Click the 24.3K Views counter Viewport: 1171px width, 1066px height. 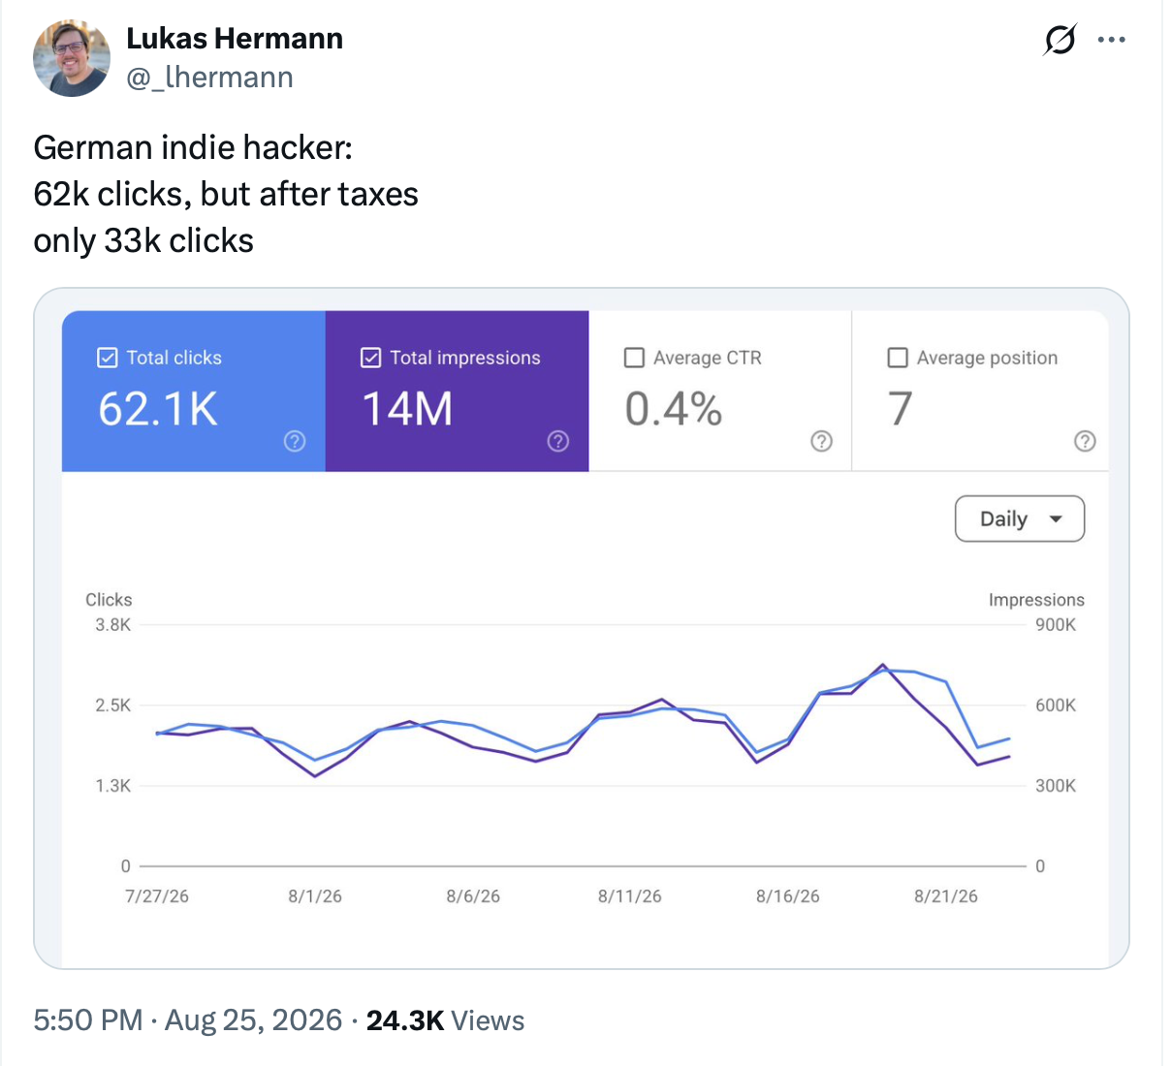(445, 1019)
